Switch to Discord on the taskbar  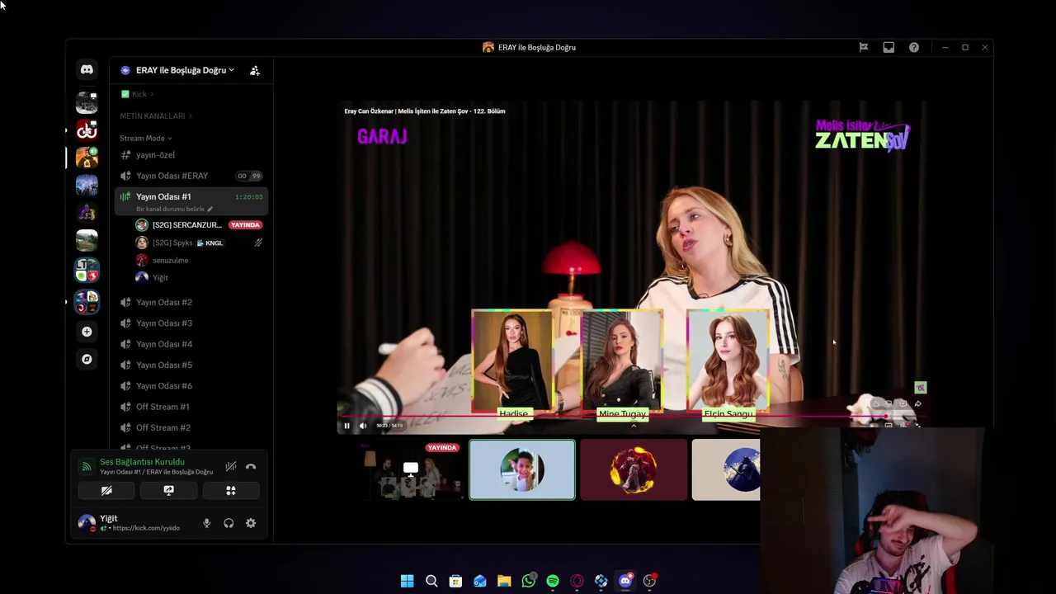[625, 581]
